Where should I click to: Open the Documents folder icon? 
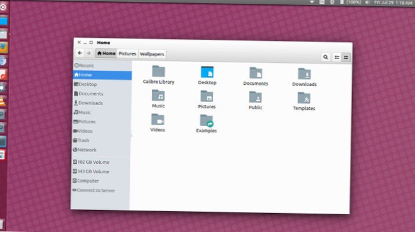[x=256, y=73]
